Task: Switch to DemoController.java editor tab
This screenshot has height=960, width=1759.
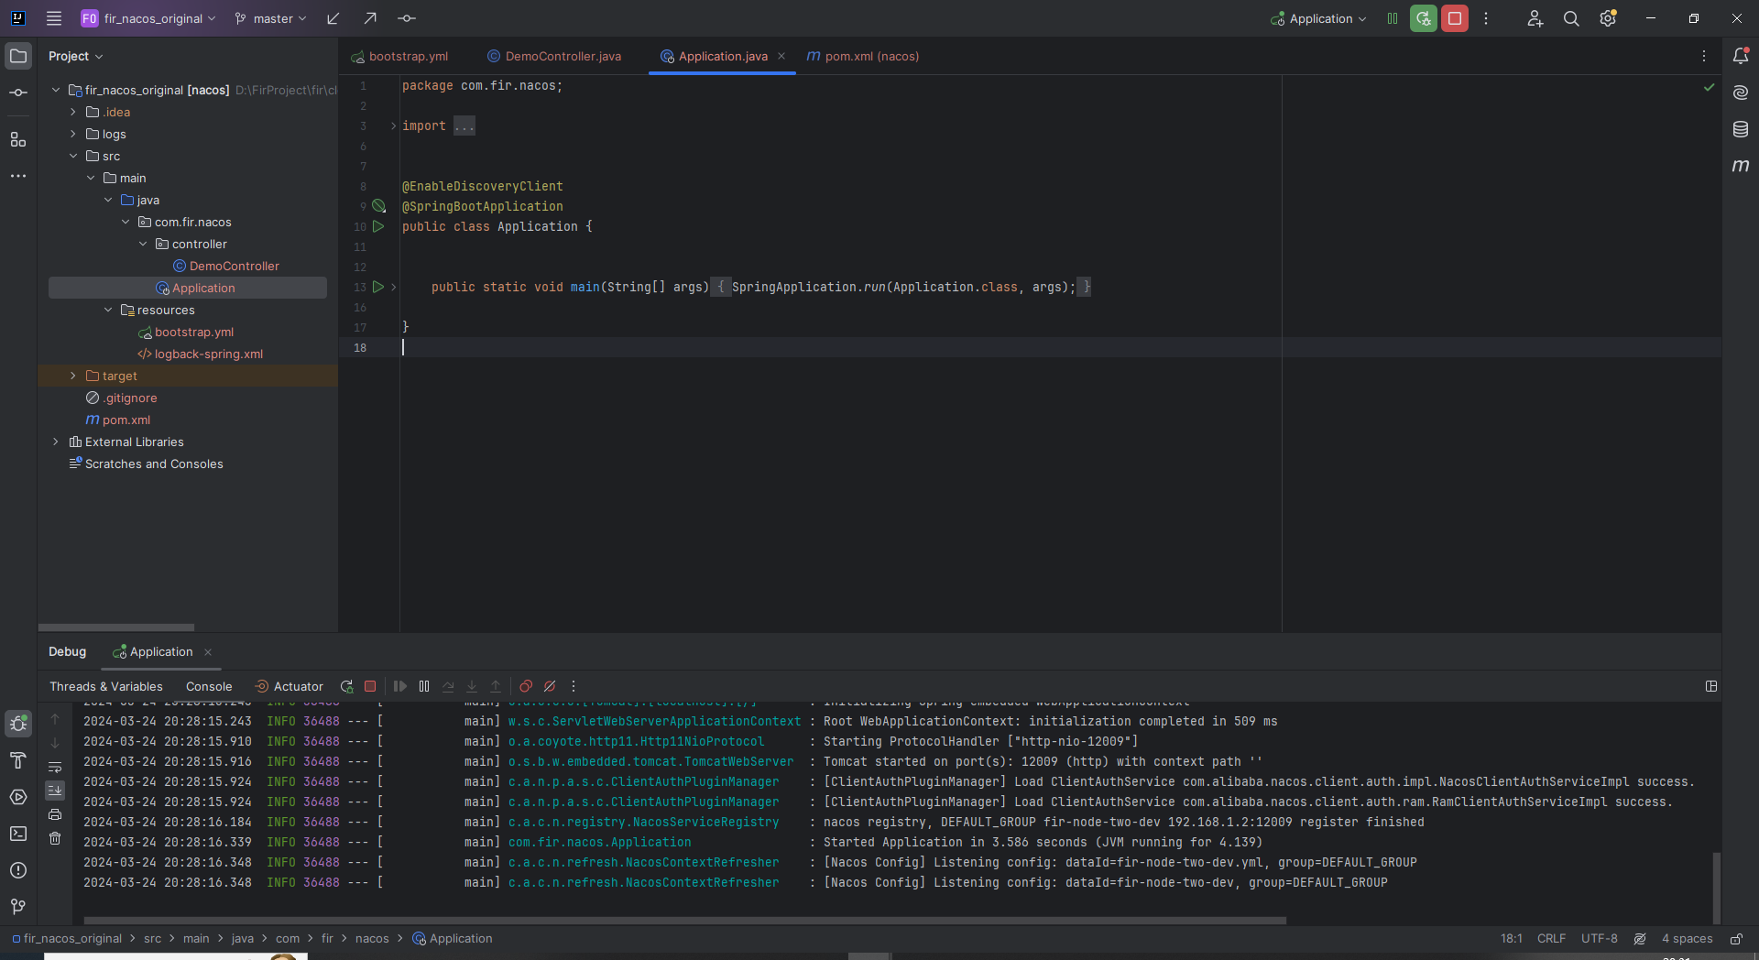Action: tap(553, 56)
